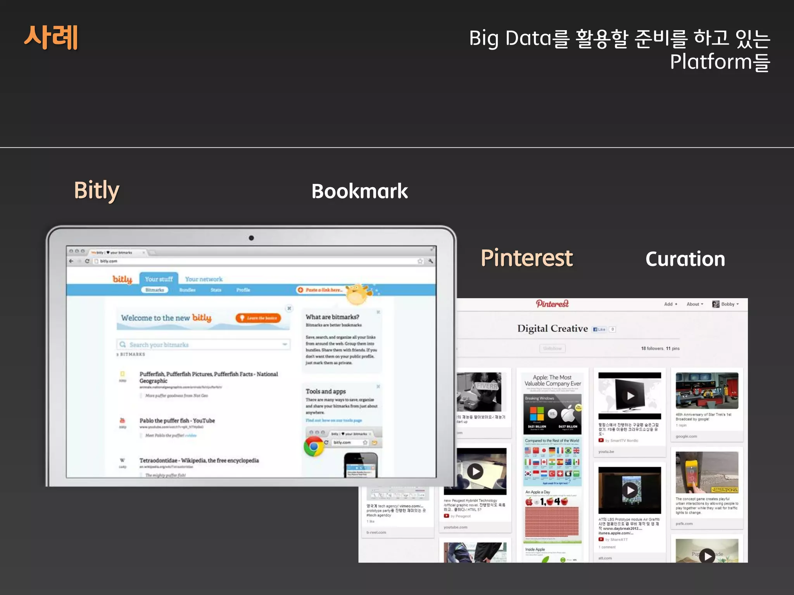
Task: Play the SmartTV Nordic video pin
Action: 630,396
